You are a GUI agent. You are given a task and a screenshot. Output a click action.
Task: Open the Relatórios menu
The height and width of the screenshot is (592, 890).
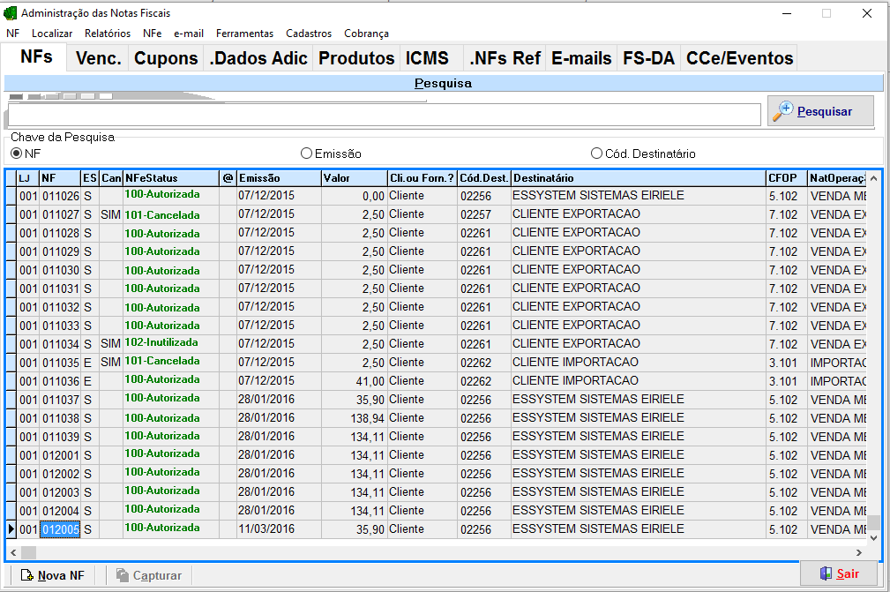pos(108,34)
